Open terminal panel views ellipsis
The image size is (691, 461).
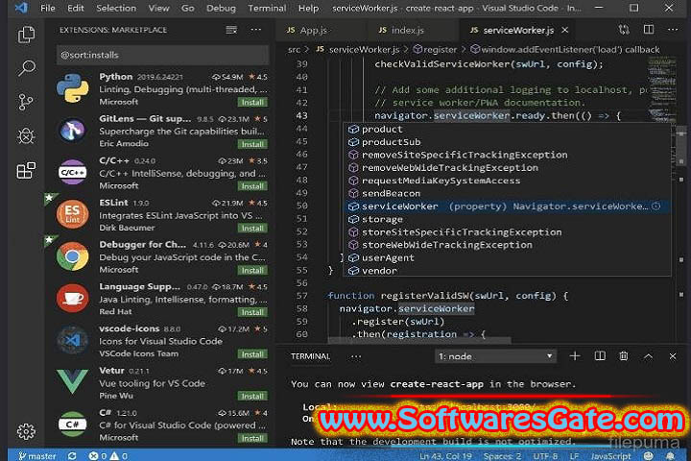point(356,356)
